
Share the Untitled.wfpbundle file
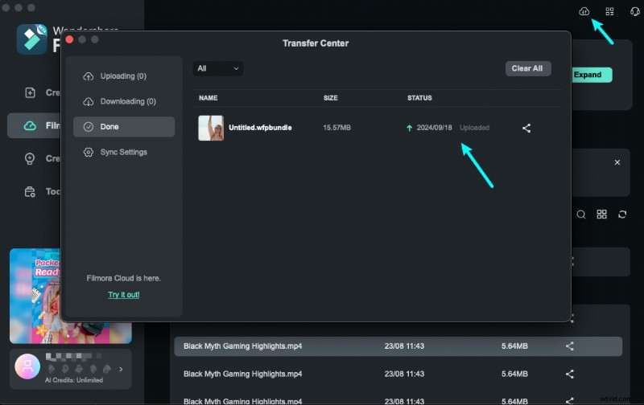pos(526,128)
